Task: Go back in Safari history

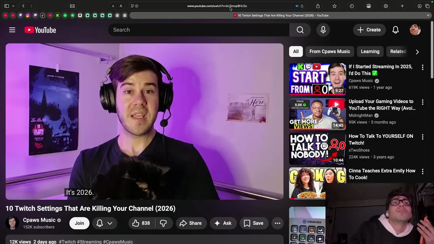Action: point(23,6)
